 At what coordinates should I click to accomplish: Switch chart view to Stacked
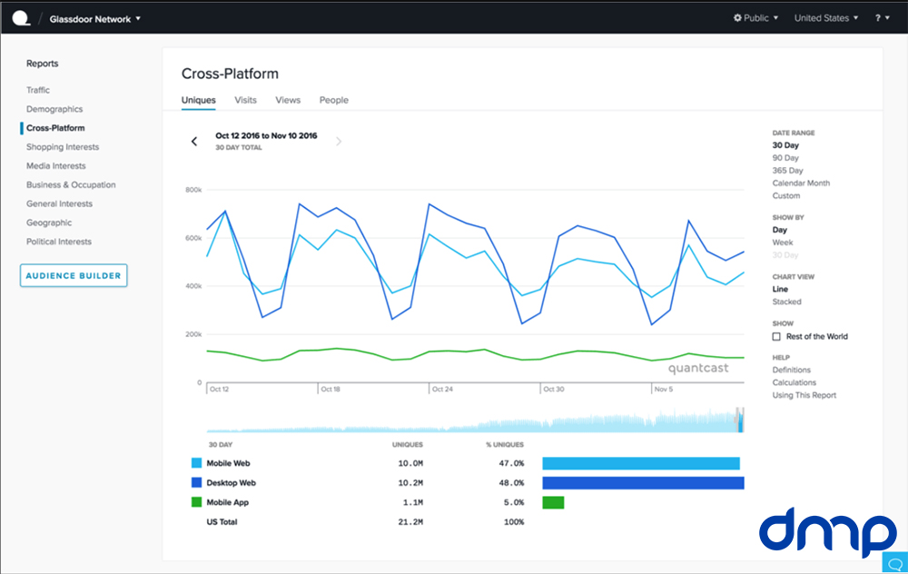click(x=786, y=302)
